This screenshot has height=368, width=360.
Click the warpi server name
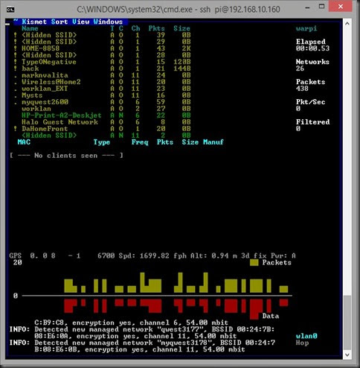coord(306,28)
